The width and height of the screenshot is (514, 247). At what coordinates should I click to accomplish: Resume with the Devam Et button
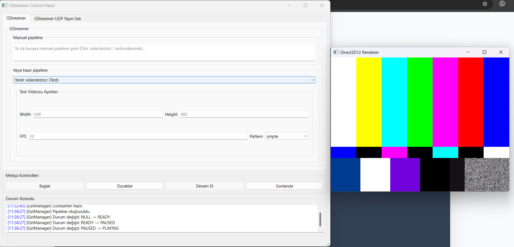(205, 186)
